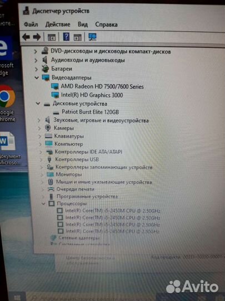This screenshot has width=225, height=301.
Task: Click the Мыши mouse icon
Action: tap(51, 182)
